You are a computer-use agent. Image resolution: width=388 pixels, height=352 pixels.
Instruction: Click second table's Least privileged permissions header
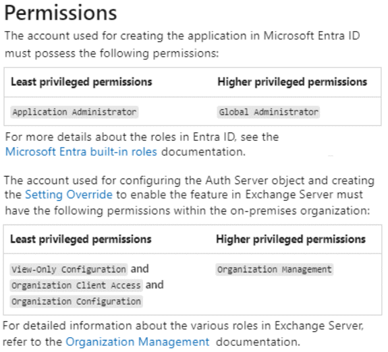(x=81, y=239)
